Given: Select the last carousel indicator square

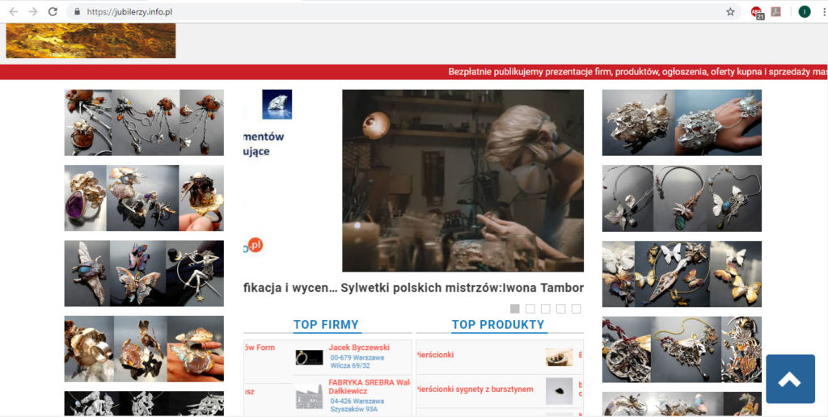Looking at the screenshot, I should point(576,309).
